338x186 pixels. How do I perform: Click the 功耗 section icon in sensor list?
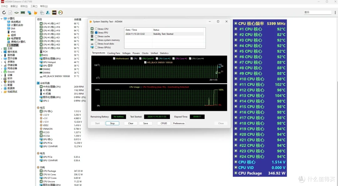pyautogui.click(x=38, y=167)
